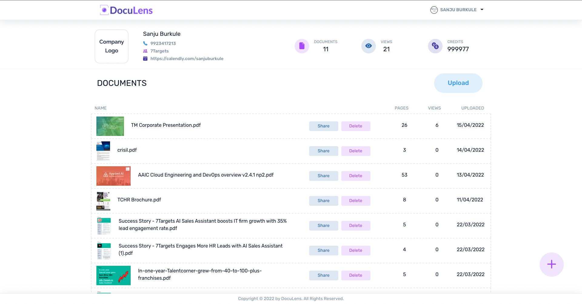Image resolution: width=582 pixels, height=304 pixels.
Task: Click Success Story Engages More HR Leads file name
Action: [x=200, y=250]
